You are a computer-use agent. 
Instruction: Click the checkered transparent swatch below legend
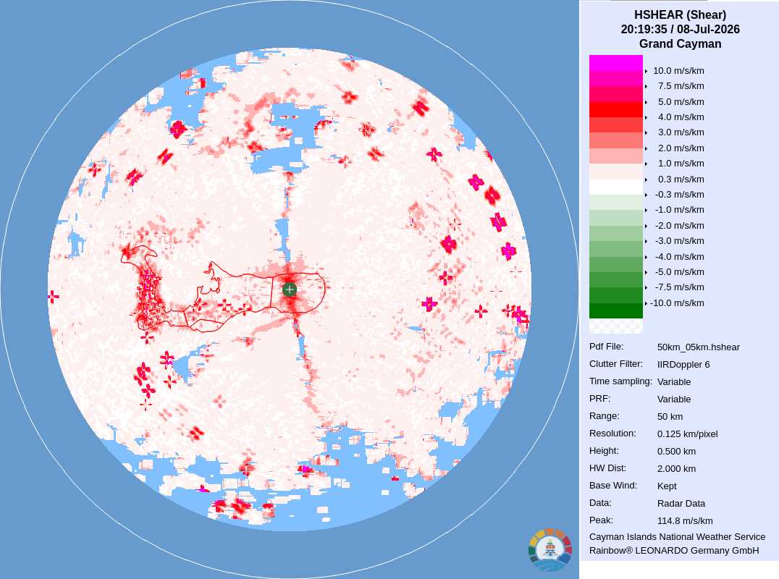click(615, 326)
